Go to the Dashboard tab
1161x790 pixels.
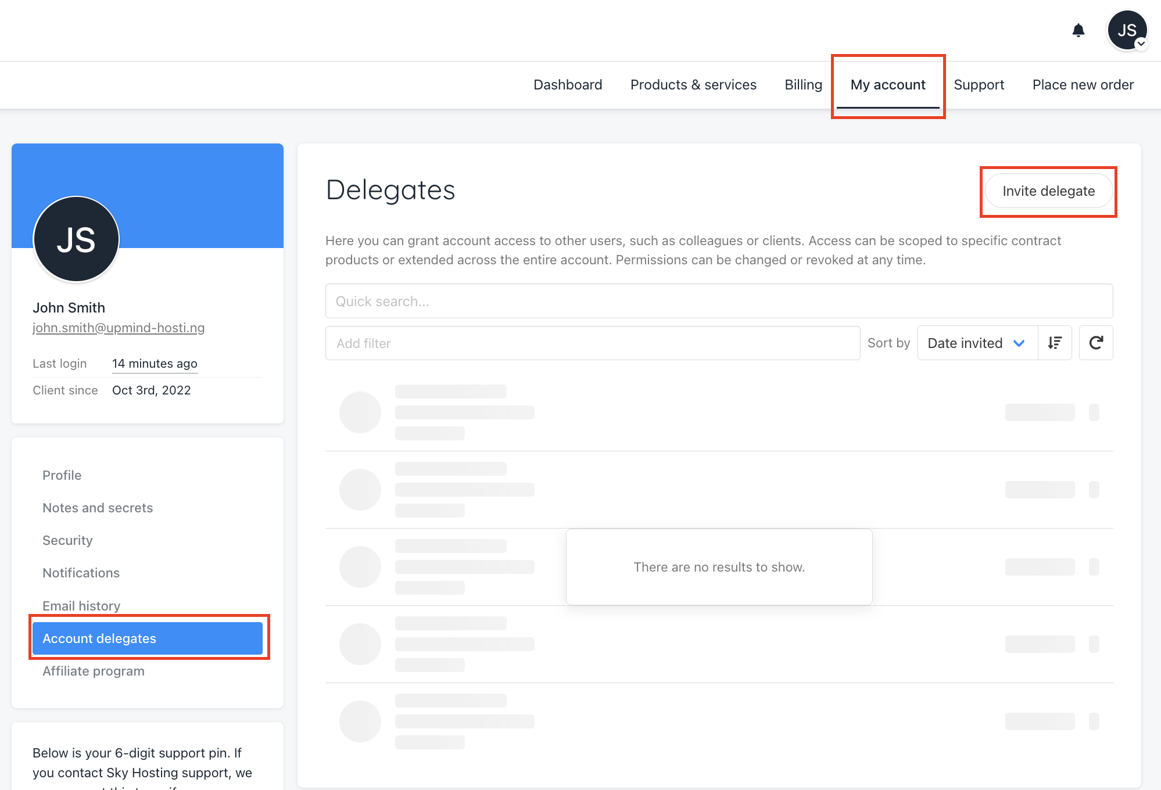(x=568, y=85)
